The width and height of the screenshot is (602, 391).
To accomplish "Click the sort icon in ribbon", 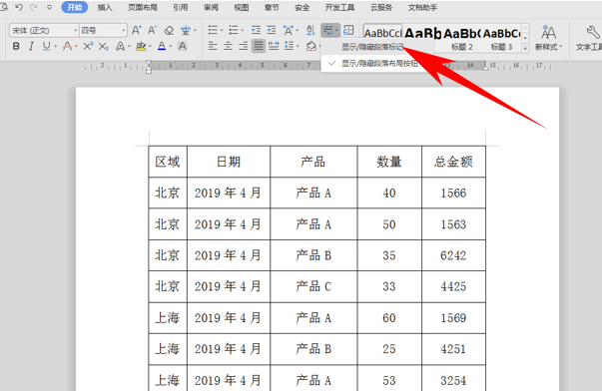I will 310,30.
